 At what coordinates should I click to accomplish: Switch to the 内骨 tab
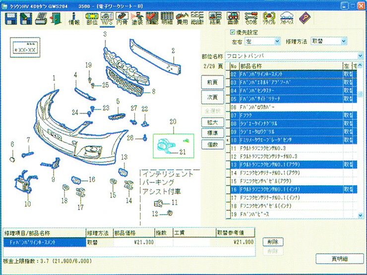tap(123, 19)
